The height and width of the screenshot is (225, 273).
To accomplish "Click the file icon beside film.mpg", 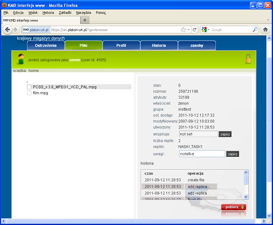I will pyautogui.click(x=29, y=93).
